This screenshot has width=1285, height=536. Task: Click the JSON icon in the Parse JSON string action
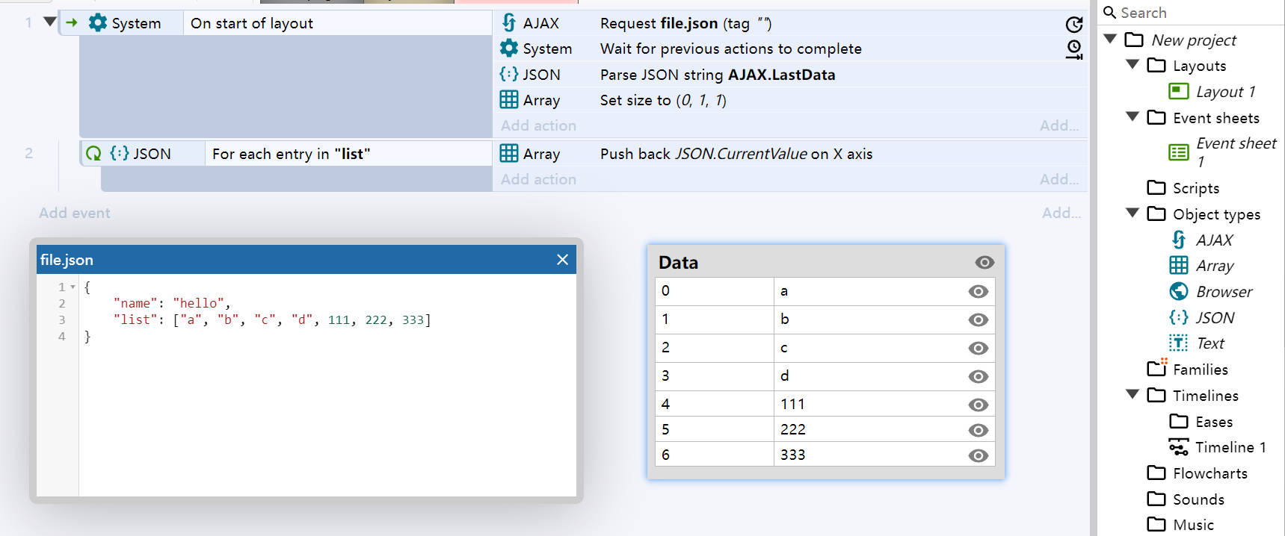tap(509, 74)
